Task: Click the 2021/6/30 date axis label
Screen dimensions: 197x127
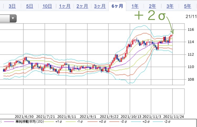Action: pyautogui.click(x=24, y=117)
